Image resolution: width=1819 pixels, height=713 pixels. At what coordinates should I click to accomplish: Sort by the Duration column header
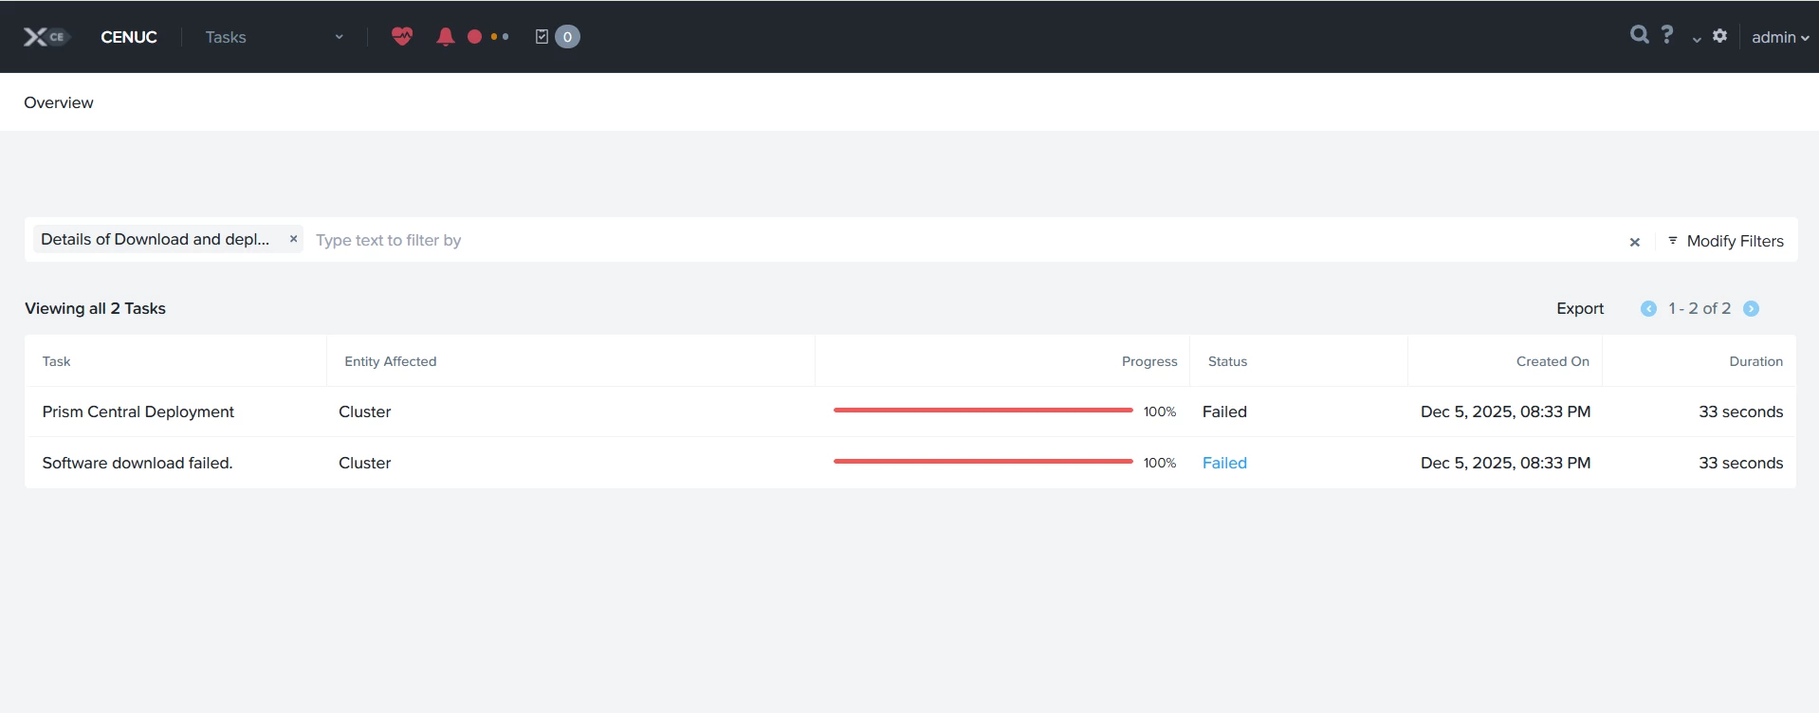coord(1755,361)
